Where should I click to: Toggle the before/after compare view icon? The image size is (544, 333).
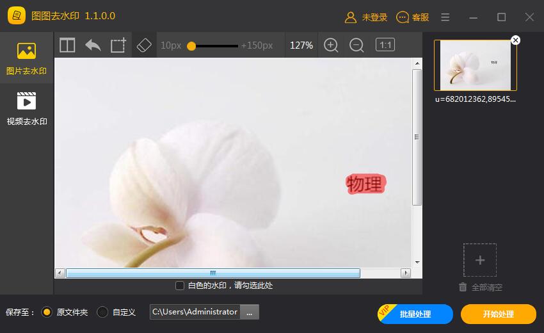click(x=67, y=45)
